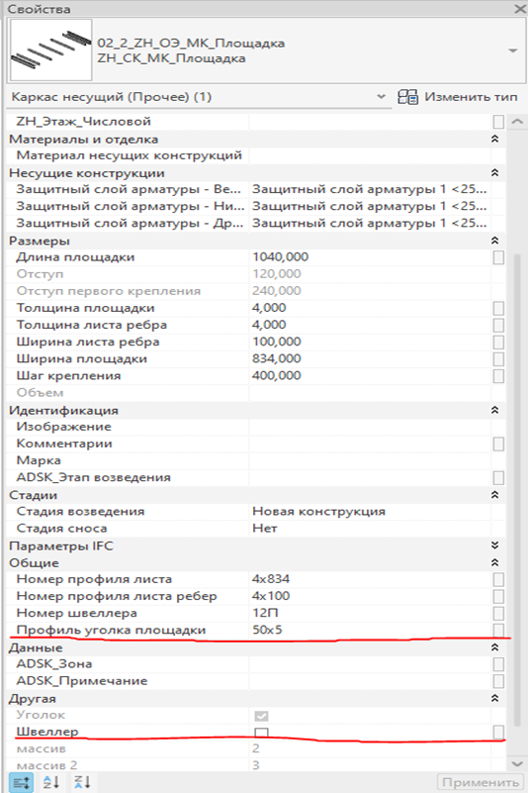The image size is (528, 793).
Task: Click the Применить button
Action: tap(480, 782)
